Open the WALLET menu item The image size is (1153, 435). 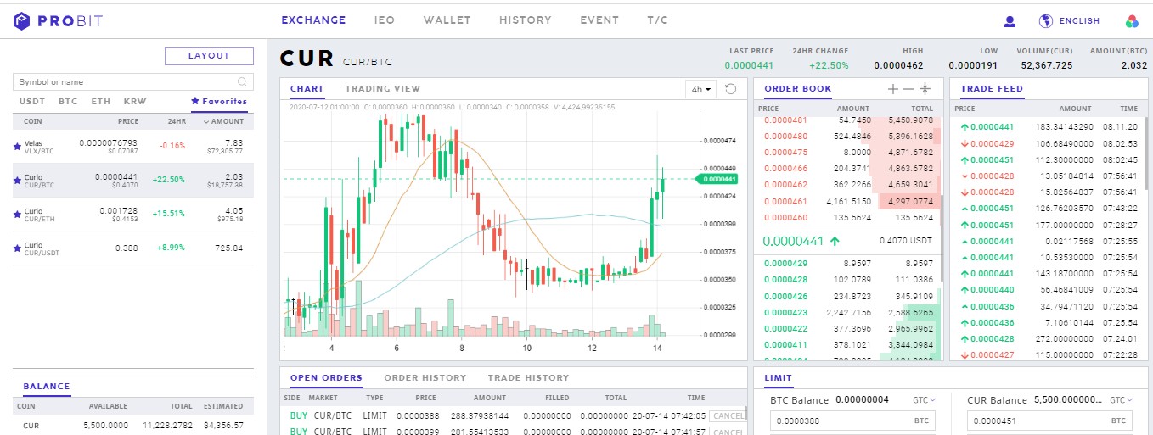click(447, 20)
